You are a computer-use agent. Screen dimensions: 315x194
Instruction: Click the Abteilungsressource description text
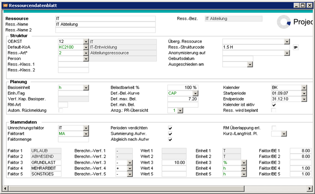point(109,53)
